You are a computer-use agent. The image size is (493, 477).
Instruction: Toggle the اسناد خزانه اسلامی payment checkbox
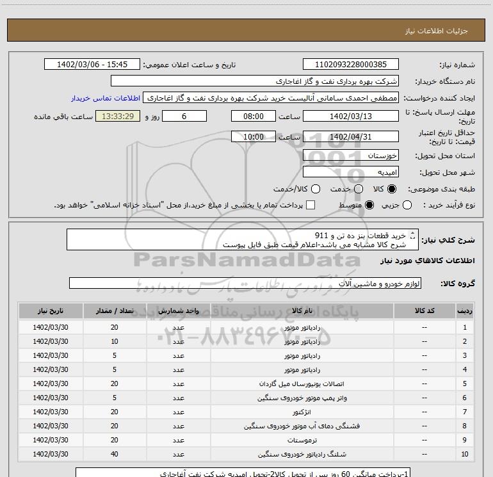tap(311, 205)
